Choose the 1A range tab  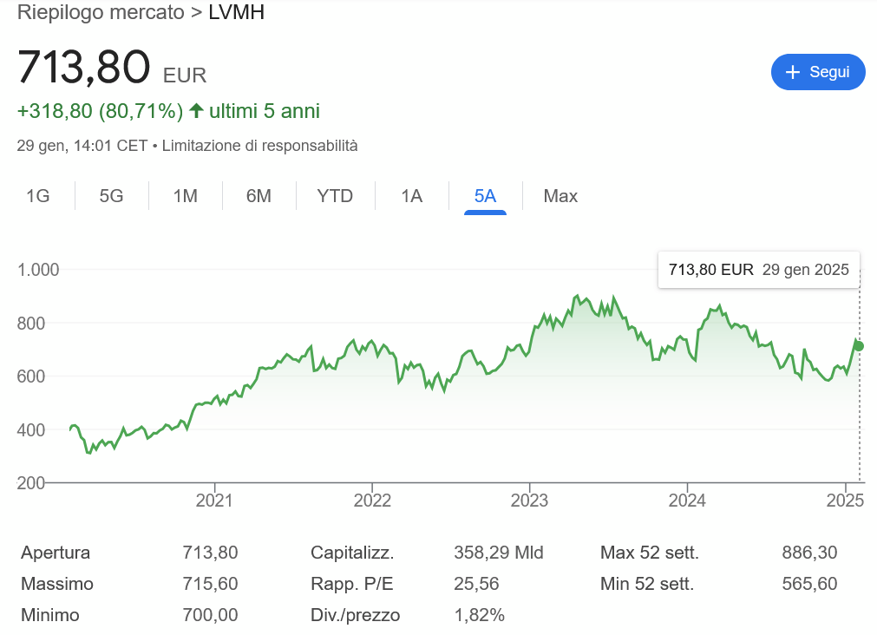pyautogui.click(x=412, y=196)
